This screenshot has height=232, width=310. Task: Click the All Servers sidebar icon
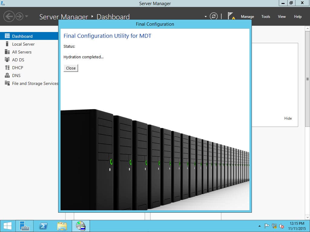click(7, 52)
